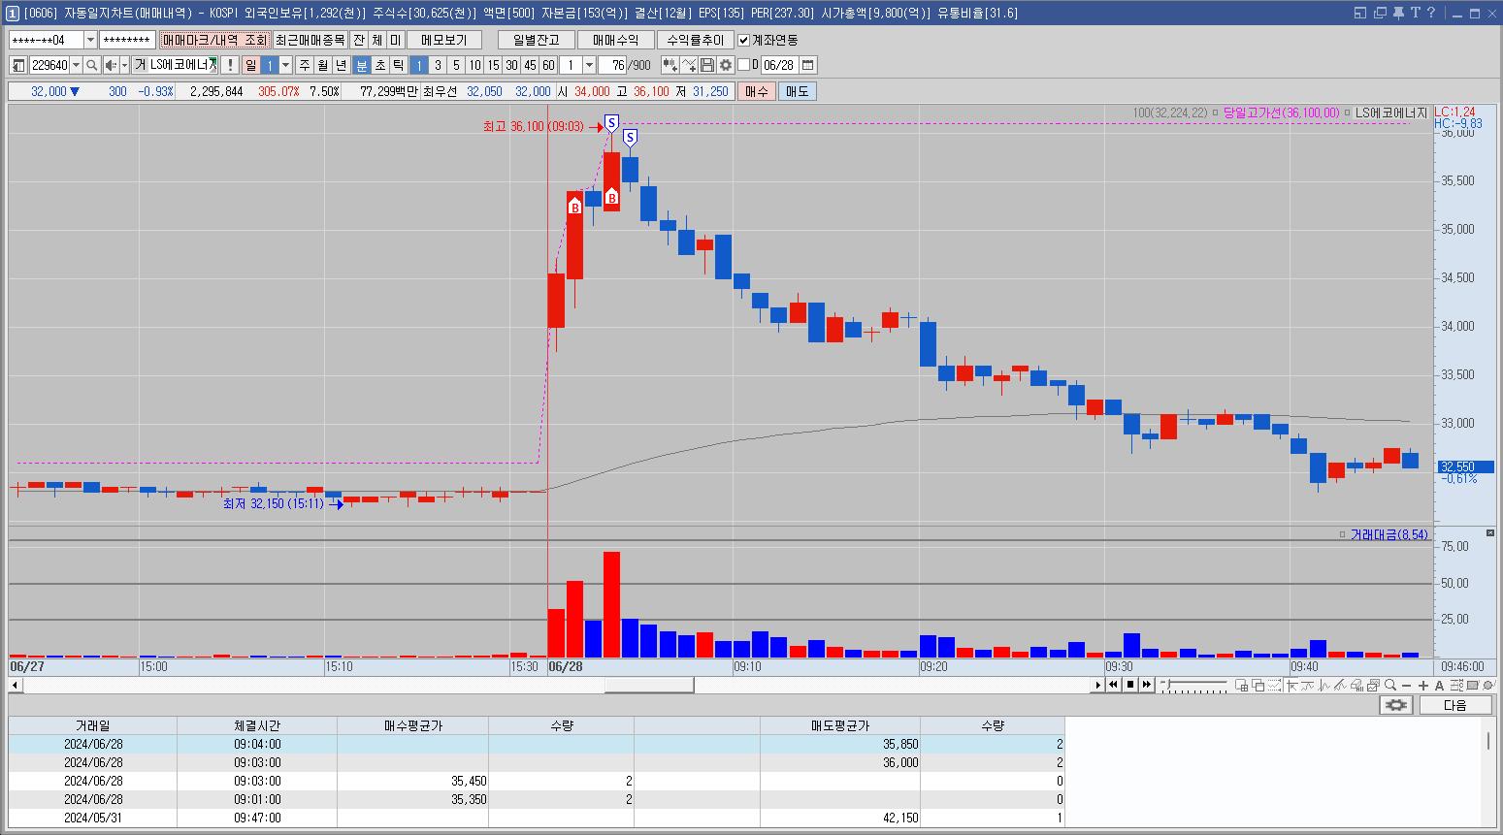Click the 수익률추이 button
This screenshot has height=835, width=1503.
click(695, 40)
